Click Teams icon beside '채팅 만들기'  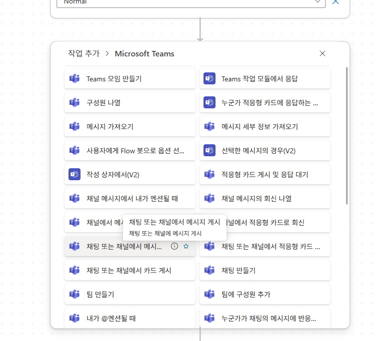(x=209, y=270)
